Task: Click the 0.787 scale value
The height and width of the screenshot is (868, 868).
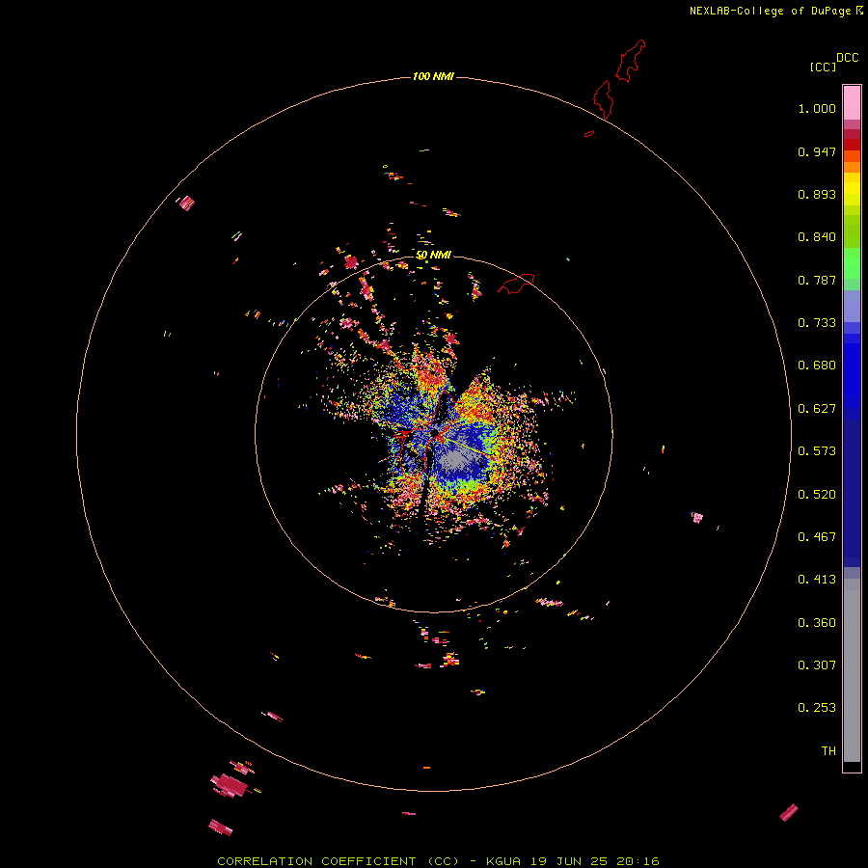Action: click(817, 280)
